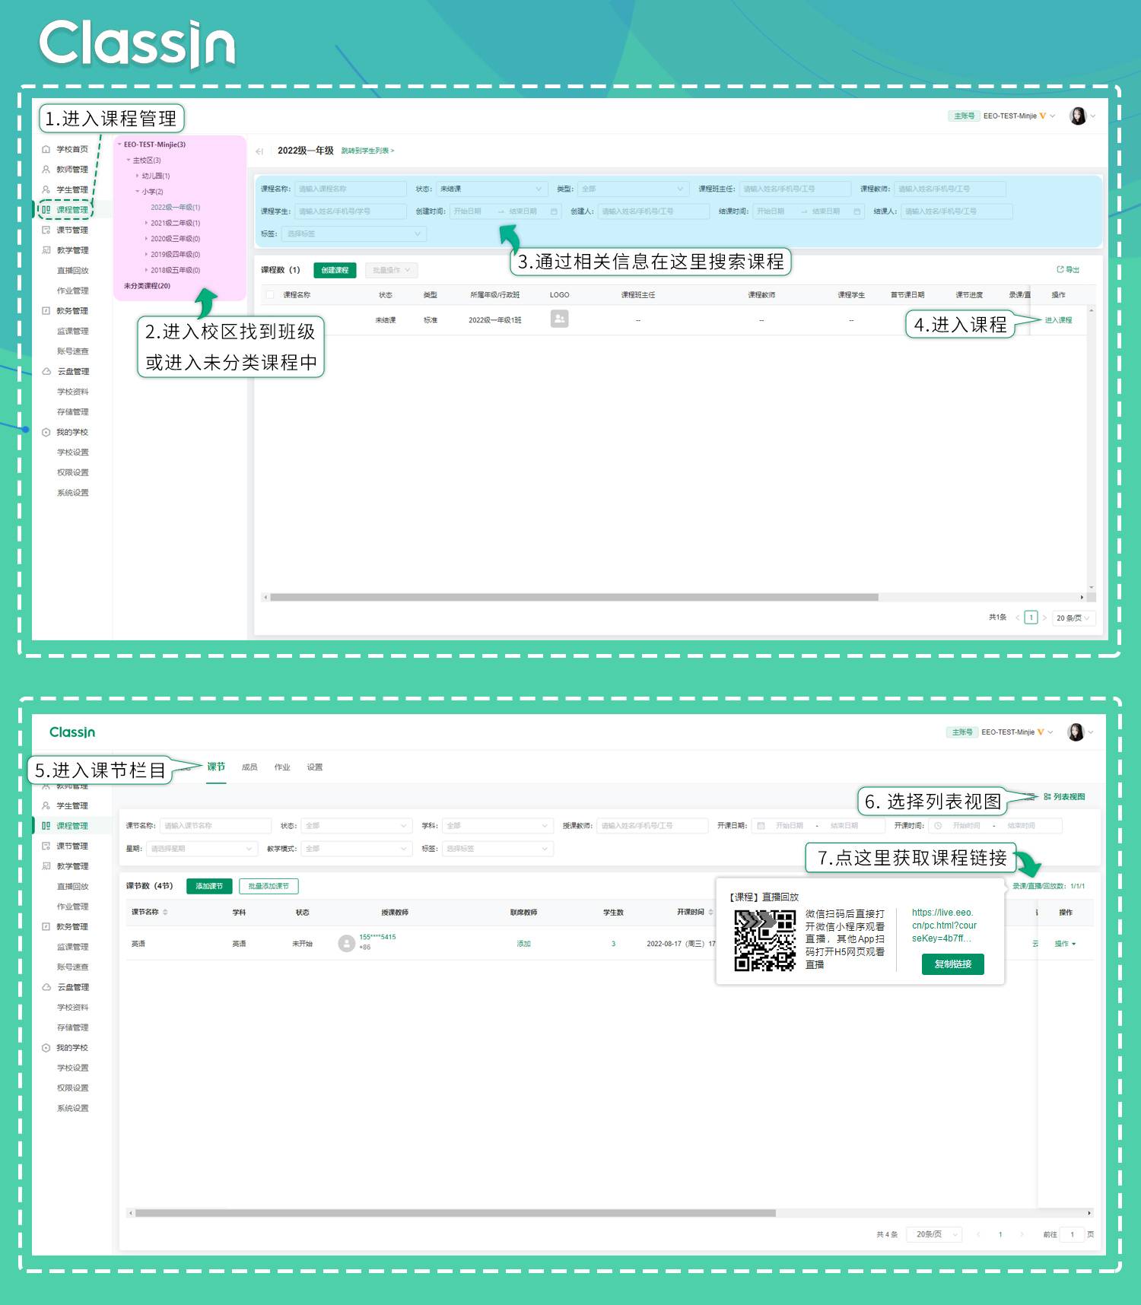Click the horizontal scrollbar of lower lesson table
1141x1305 pixels.
pos(455,1213)
